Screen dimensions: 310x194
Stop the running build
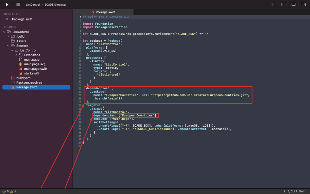(x=18, y=5)
